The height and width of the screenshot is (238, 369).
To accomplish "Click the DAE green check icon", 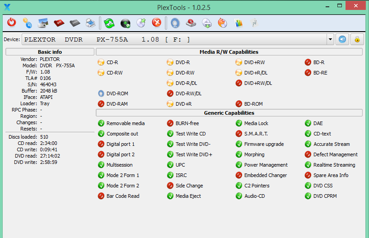I will tap(308, 123).
